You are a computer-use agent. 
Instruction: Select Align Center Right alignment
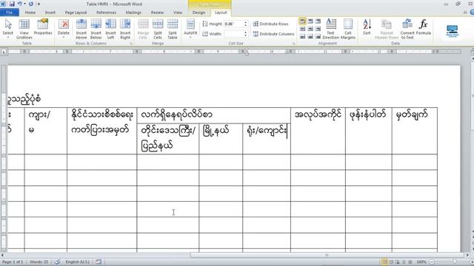[318, 29]
